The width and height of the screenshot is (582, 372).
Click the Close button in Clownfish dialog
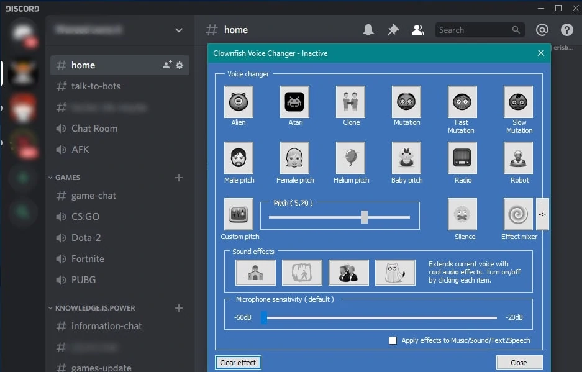519,362
